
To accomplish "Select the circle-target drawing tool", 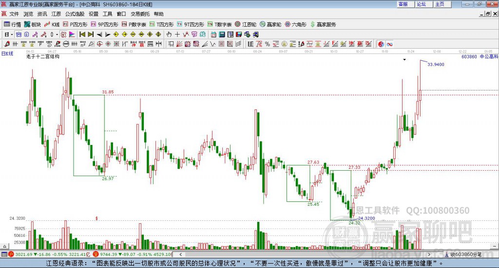I will 99,44.
